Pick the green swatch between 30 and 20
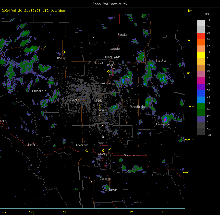Screen dimensions: 220x215 tap(201, 106)
